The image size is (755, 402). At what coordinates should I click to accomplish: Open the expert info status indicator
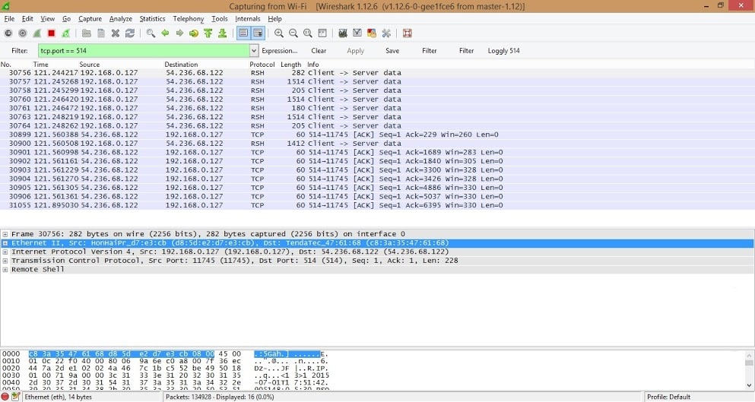[x=5, y=397]
